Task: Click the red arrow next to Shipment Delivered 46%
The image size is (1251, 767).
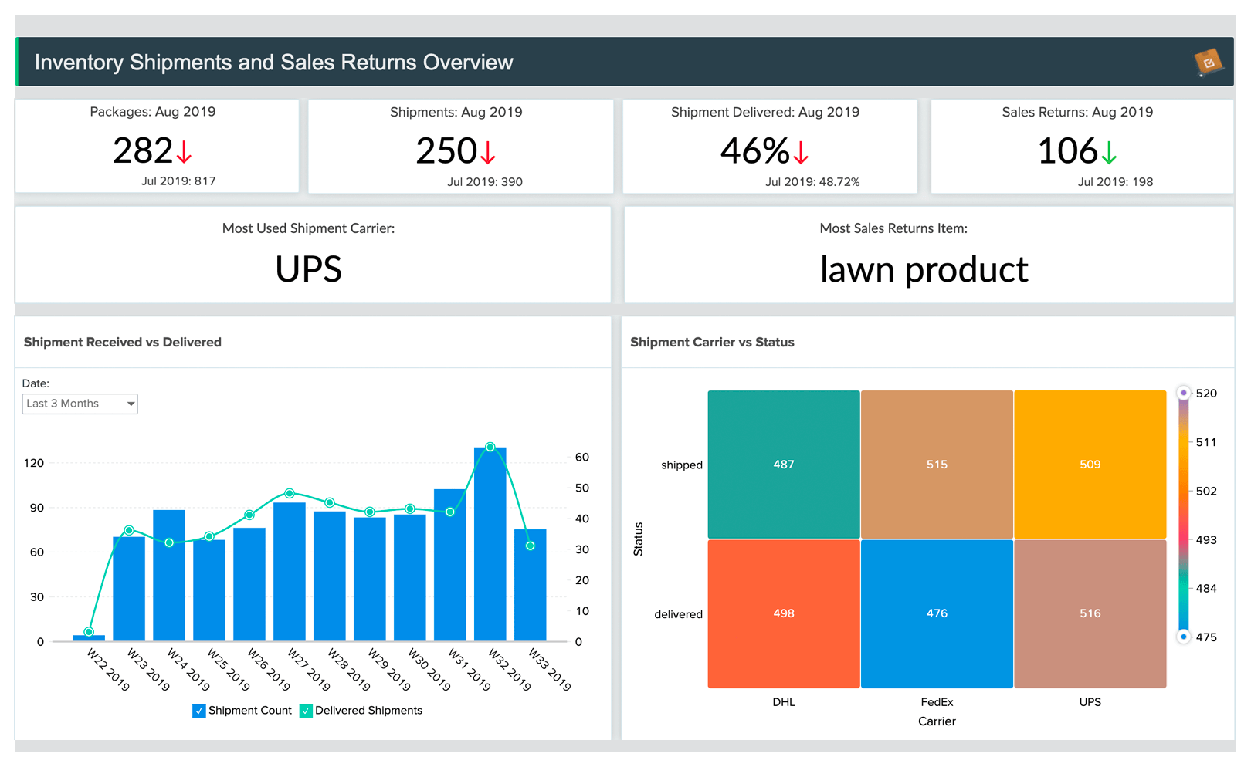Action: tap(802, 153)
